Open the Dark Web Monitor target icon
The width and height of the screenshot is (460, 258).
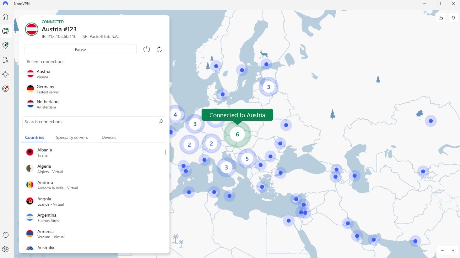click(5, 89)
